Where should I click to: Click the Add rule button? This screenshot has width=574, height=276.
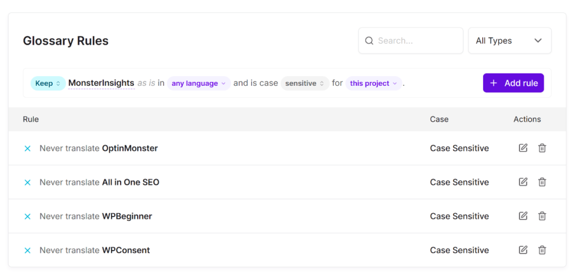coord(513,83)
